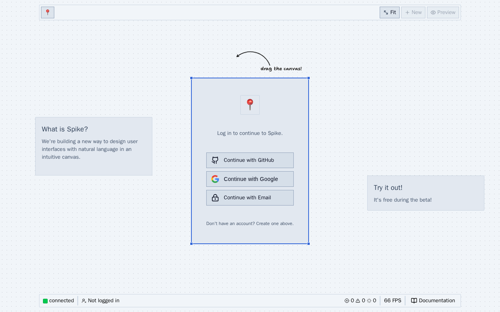Select the 'What is Spike?' heading
Viewport: 500px width, 312px height.
pyautogui.click(x=65, y=129)
